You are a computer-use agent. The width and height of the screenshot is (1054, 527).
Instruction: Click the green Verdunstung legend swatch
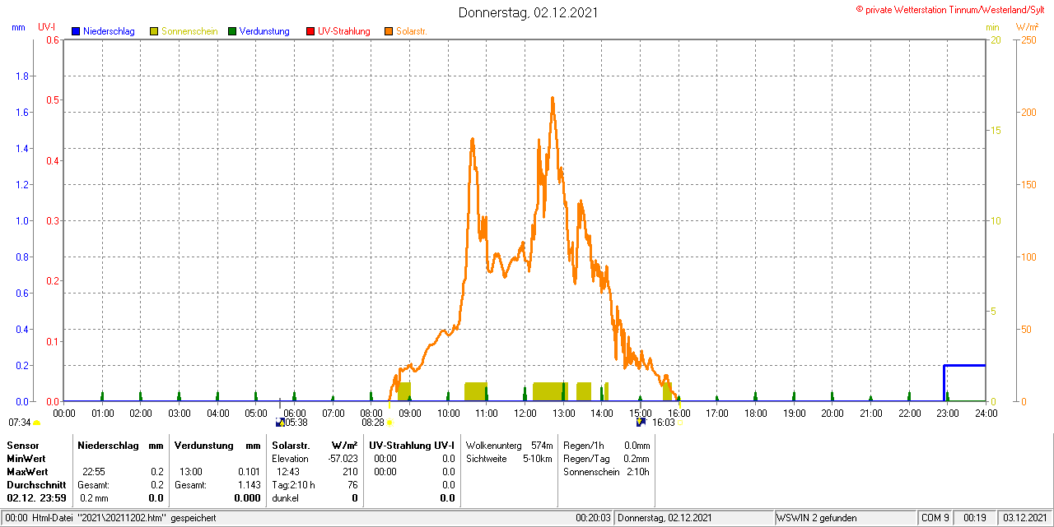pyautogui.click(x=232, y=31)
